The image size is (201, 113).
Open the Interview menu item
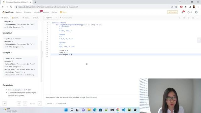(x=37, y=12)
